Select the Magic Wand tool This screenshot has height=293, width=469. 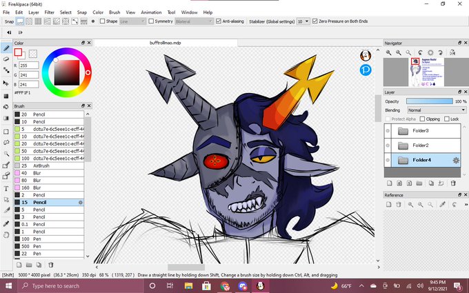6,154
